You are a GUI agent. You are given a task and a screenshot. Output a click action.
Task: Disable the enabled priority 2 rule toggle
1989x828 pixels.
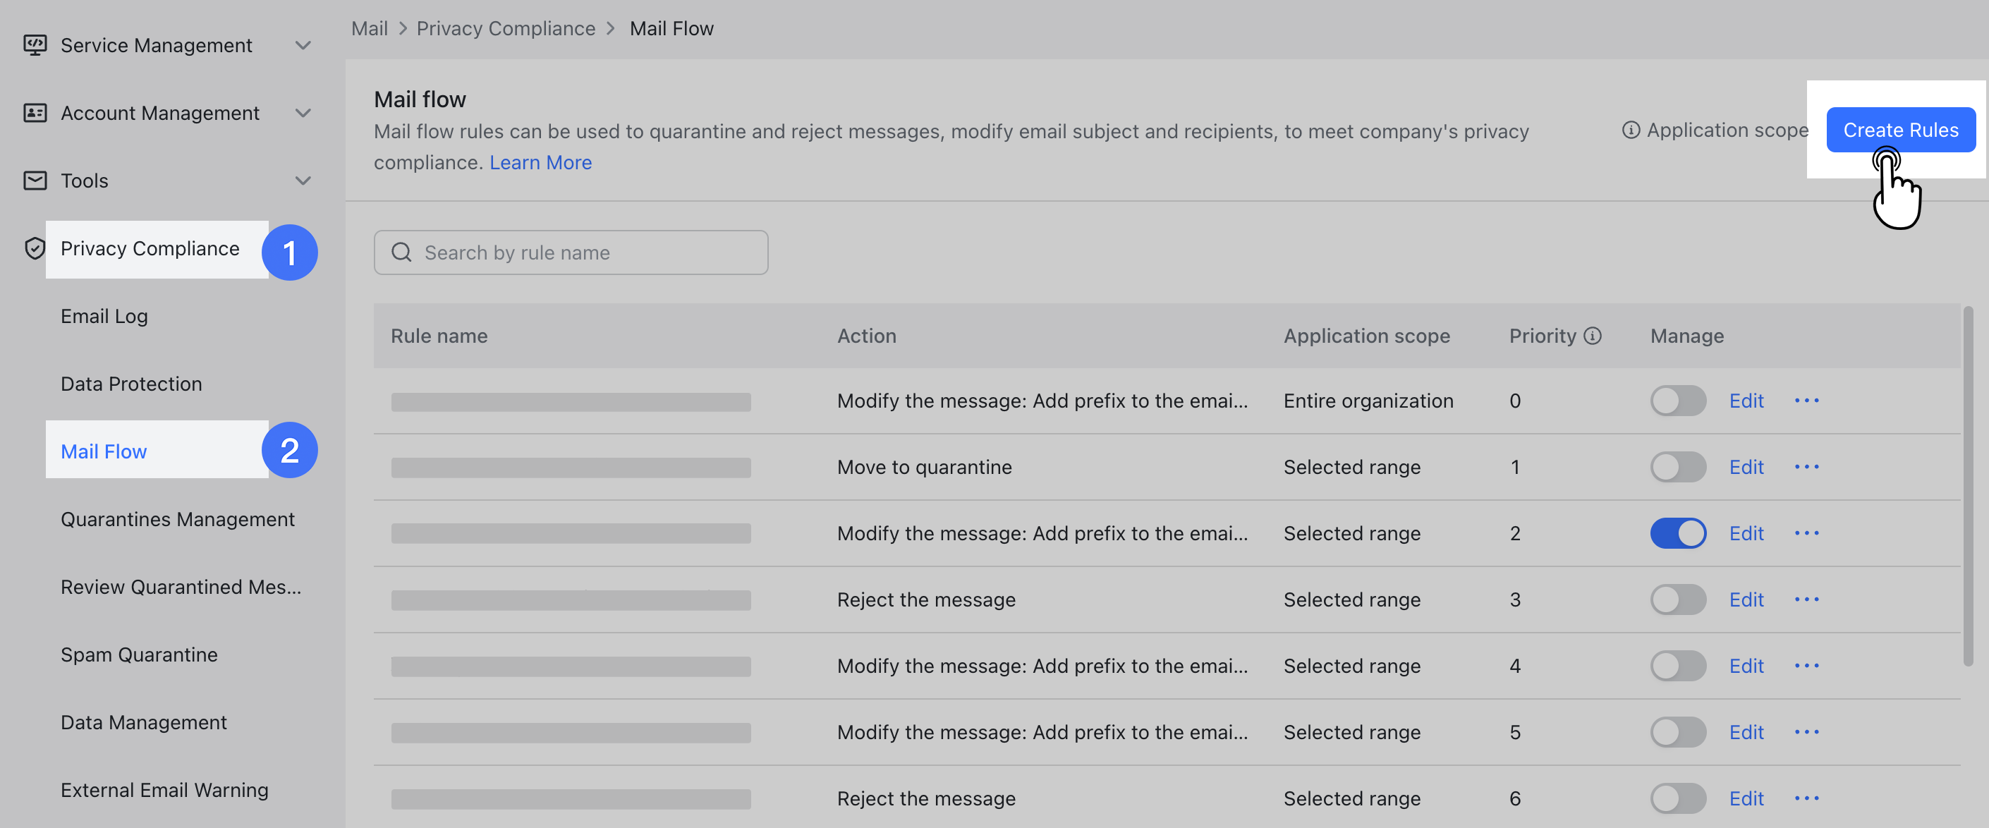tap(1678, 533)
